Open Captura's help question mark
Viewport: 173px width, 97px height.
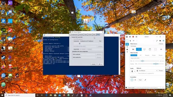tap(127, 52)
